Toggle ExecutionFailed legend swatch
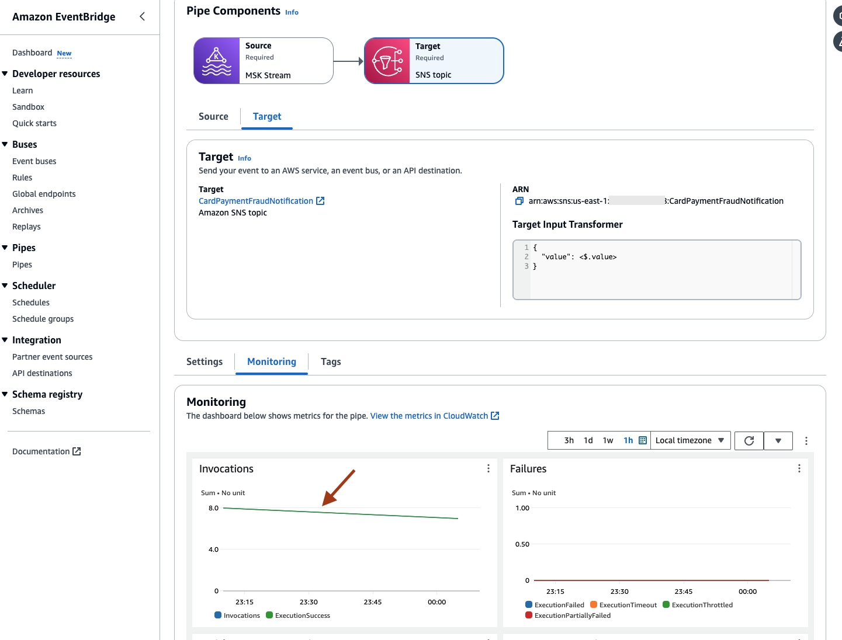 click(x=529, y=604)
